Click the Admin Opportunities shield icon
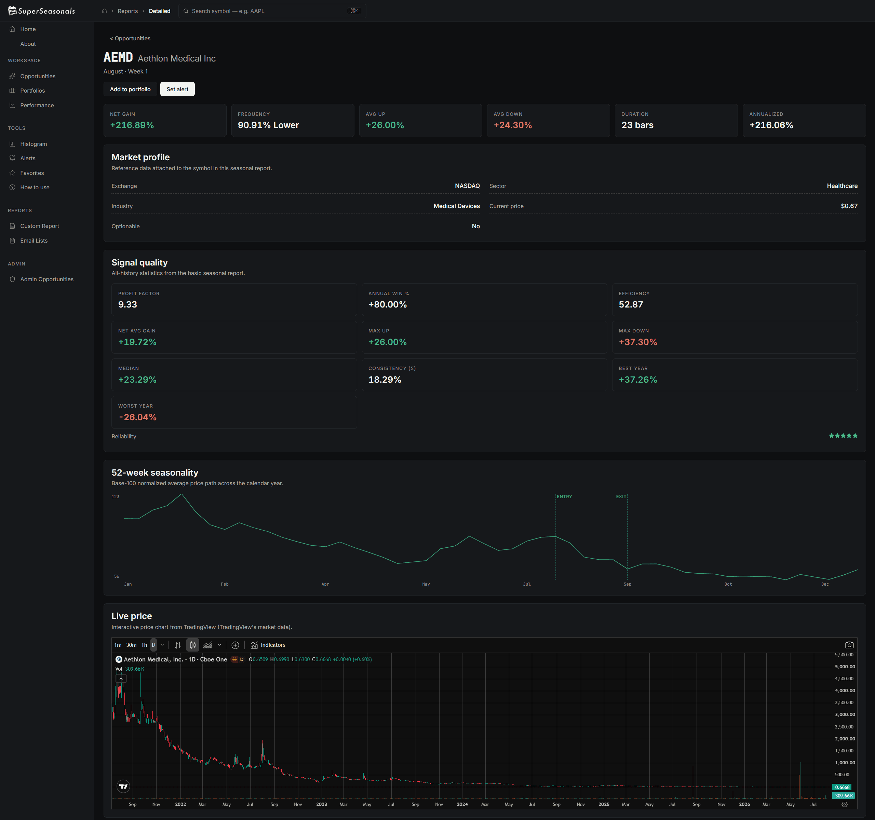 12,279
